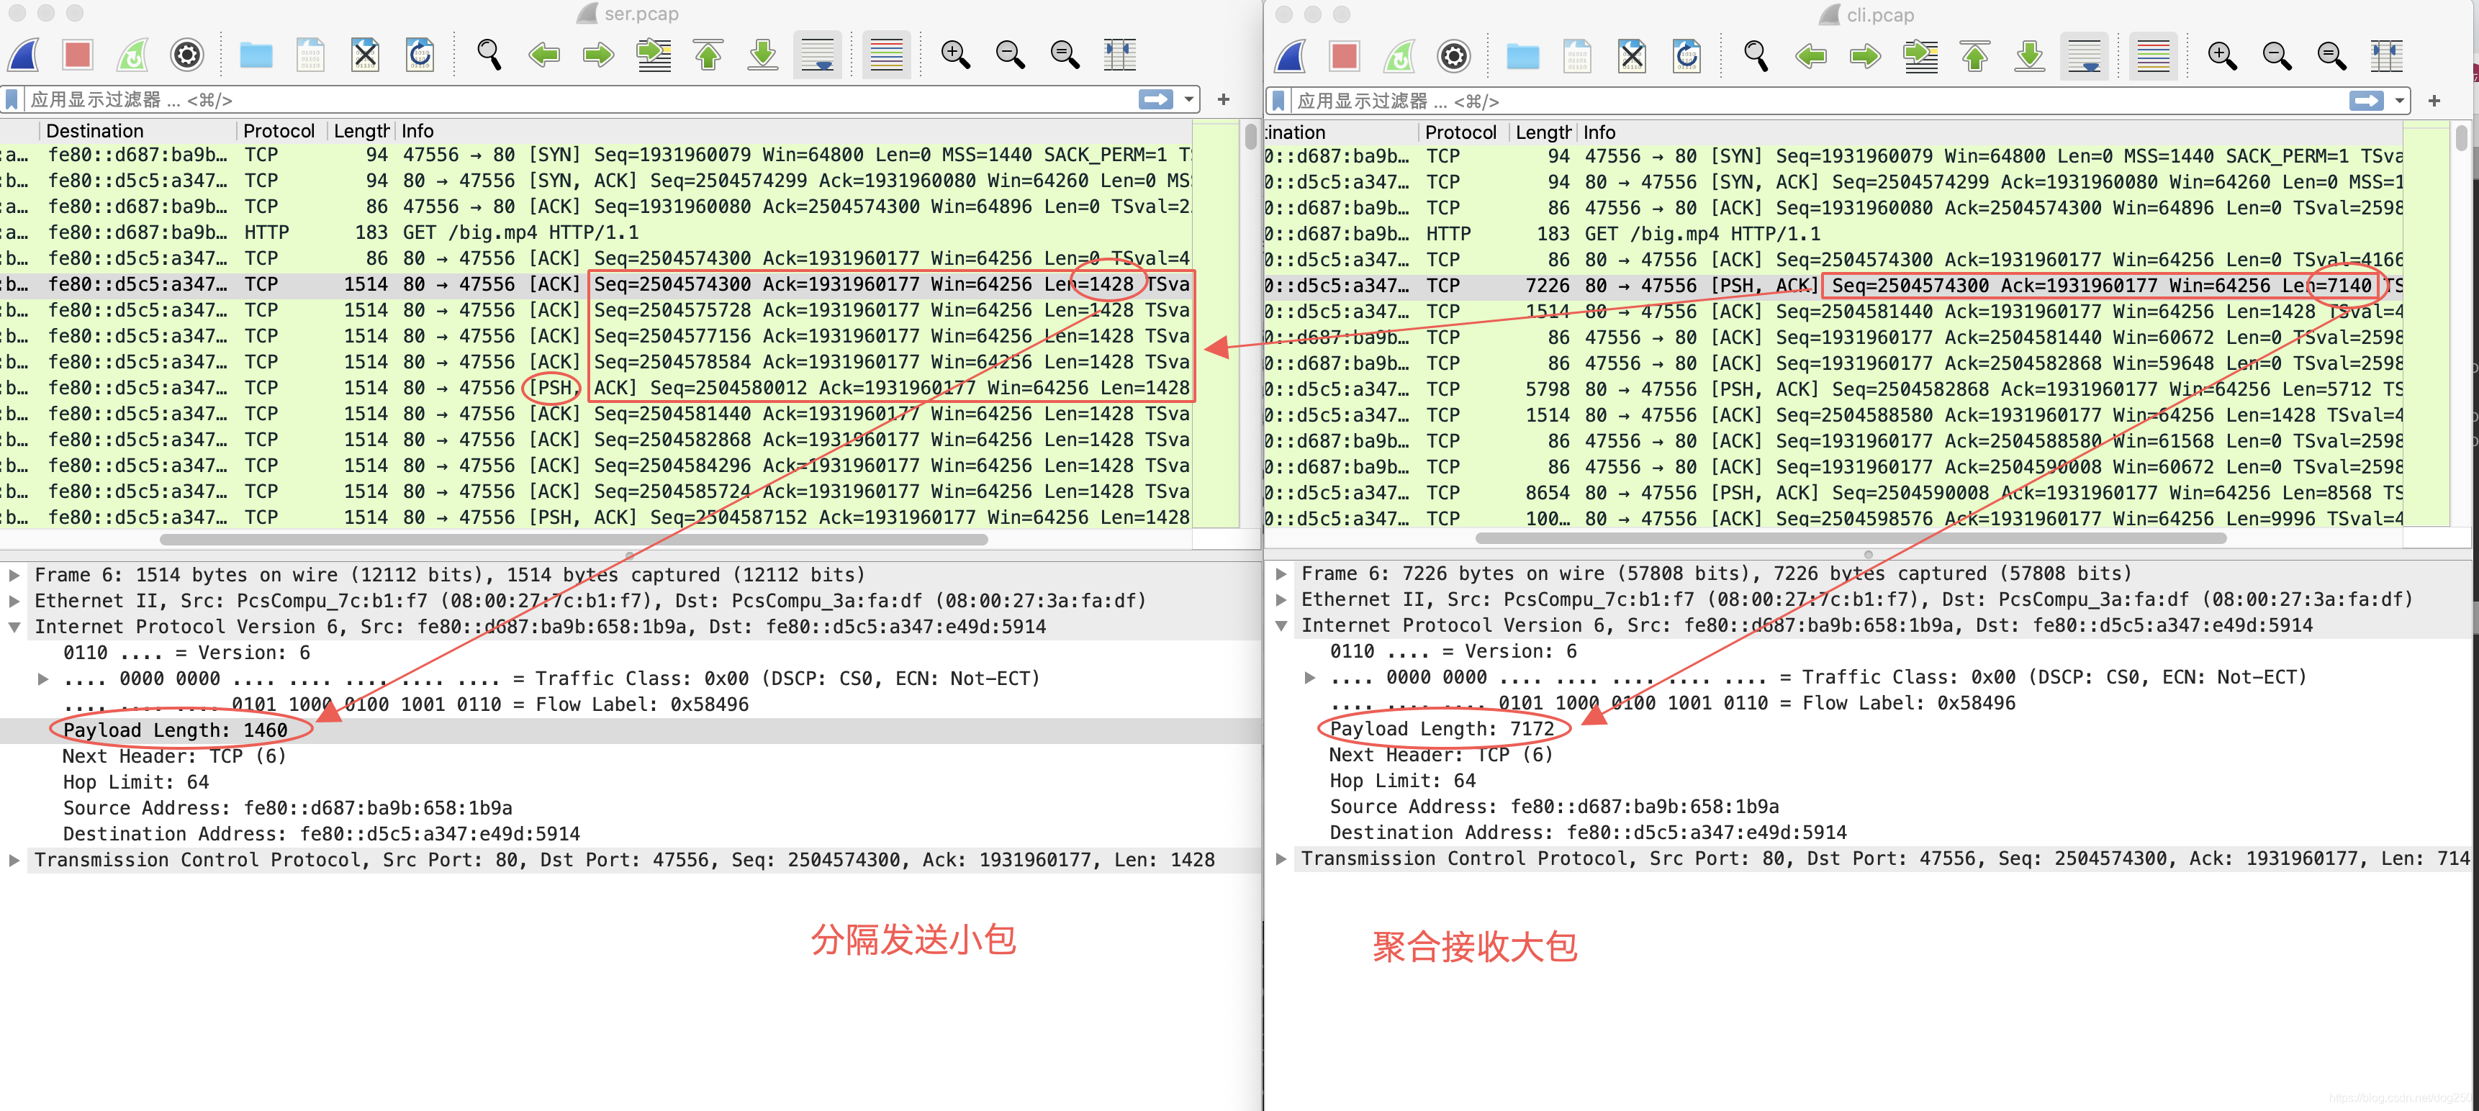Open capture options gear in ser.pcap window
2479x1111 pixels.
coord(188,55)
